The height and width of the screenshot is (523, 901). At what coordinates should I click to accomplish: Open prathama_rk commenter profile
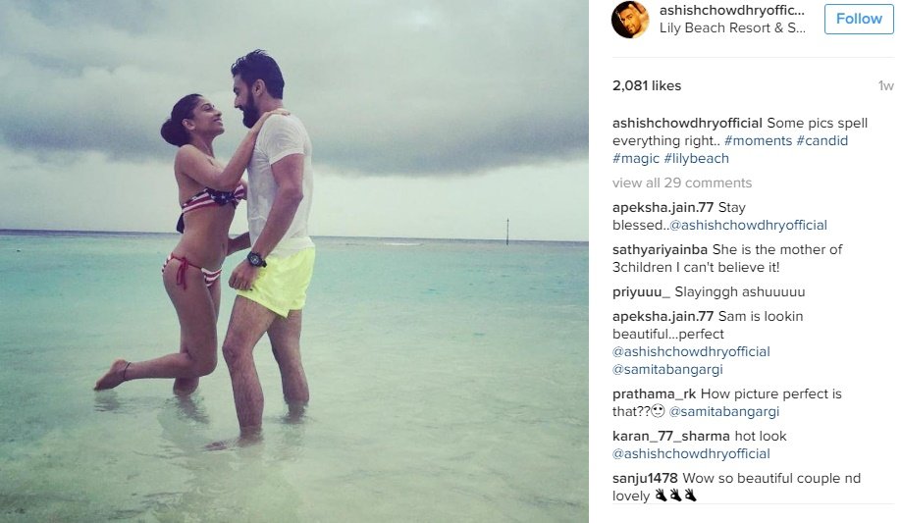[654, 394]
